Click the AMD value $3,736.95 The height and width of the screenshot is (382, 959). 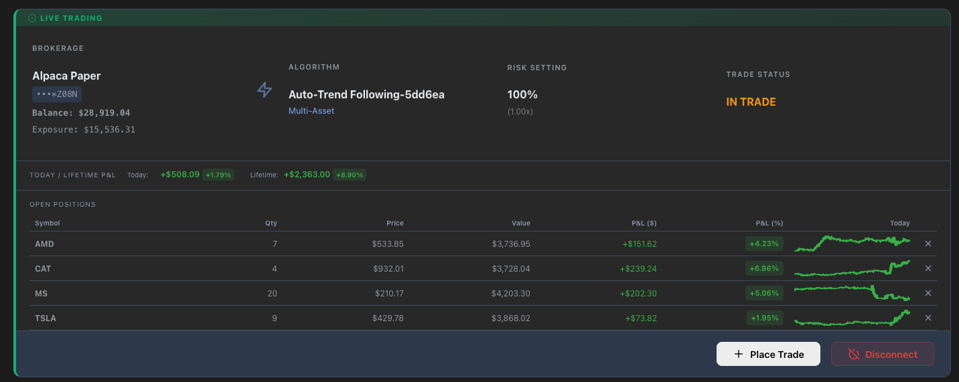point(510,244)
